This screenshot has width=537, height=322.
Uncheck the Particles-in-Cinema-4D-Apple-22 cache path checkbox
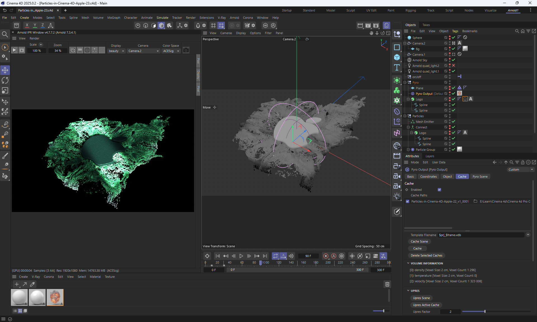(x=408, y=201)
